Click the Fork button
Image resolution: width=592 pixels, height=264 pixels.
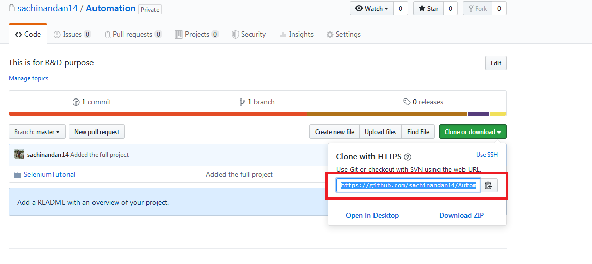tap(478, 8)
